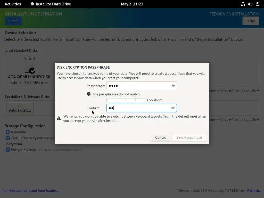Click the '75 GiB' disk size label

(29, 58)
